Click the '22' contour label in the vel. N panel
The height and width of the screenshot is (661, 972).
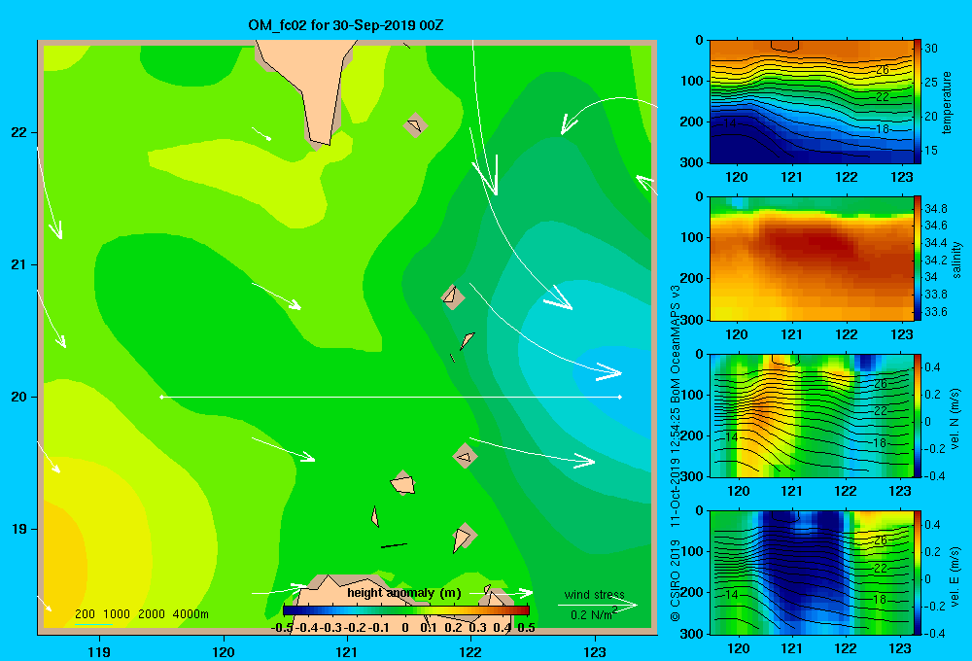point(881,411)
